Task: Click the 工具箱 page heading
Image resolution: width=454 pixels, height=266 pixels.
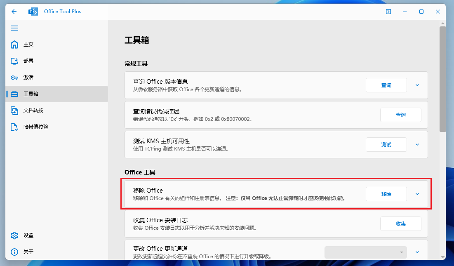Action: pyautogui.click(x=136, y=40)
